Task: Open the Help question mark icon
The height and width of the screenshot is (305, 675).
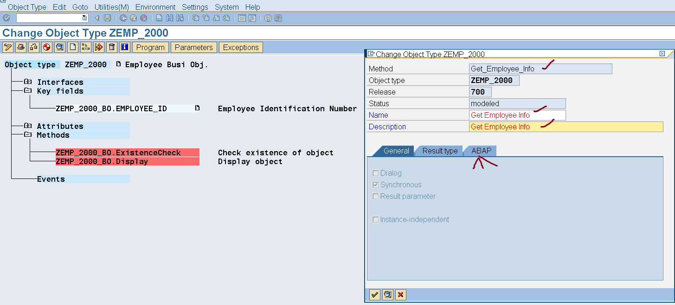Action: (x=268, y=18)
